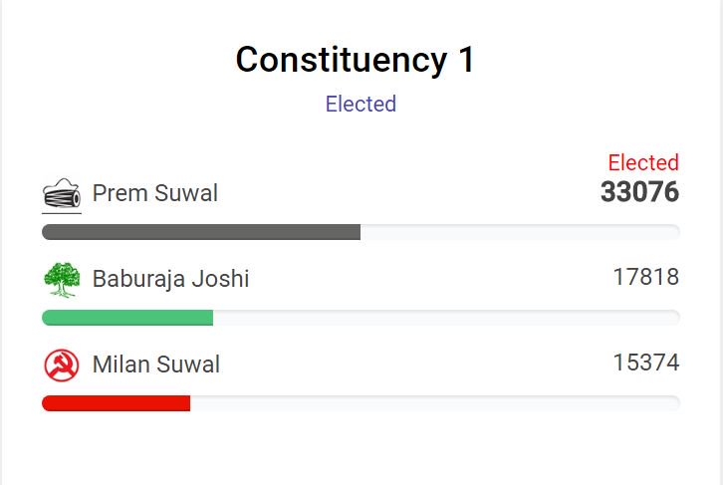Click Milan Suwal's vote count 15374
The image size is (723, 485).
click(646, 363)
